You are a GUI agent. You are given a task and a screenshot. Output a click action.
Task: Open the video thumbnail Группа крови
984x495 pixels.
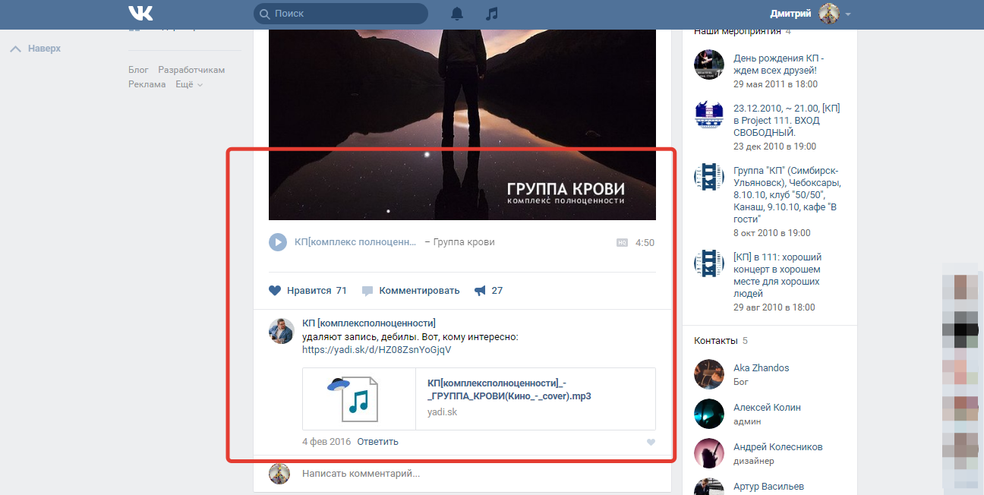pos(462,125)
